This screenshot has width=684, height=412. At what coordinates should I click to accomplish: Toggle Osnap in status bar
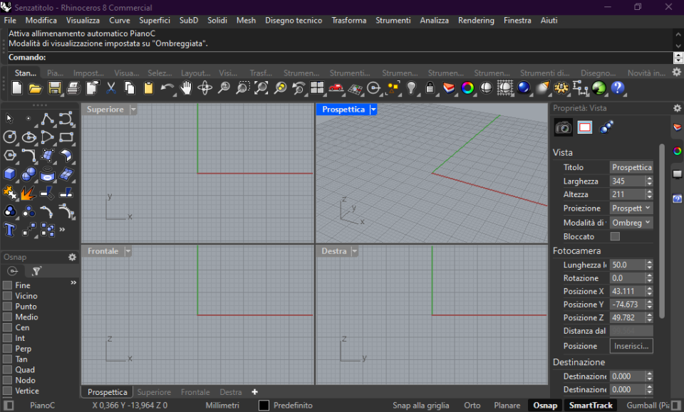pyautogui.click(x=545, y=406)
